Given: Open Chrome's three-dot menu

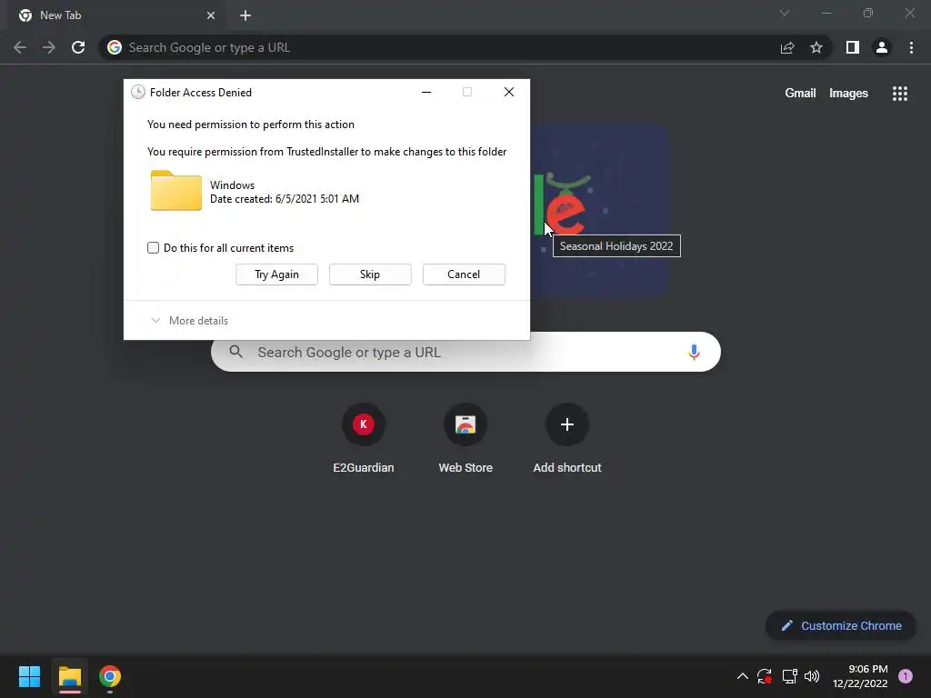Looking at the screenshot, I should tap(911, 47).
